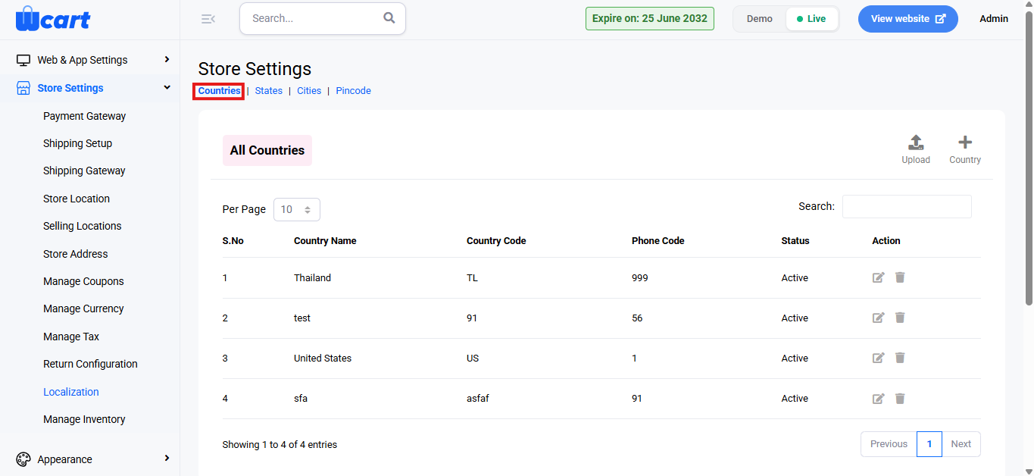
Task: Click the View website button
Action: 907,19
